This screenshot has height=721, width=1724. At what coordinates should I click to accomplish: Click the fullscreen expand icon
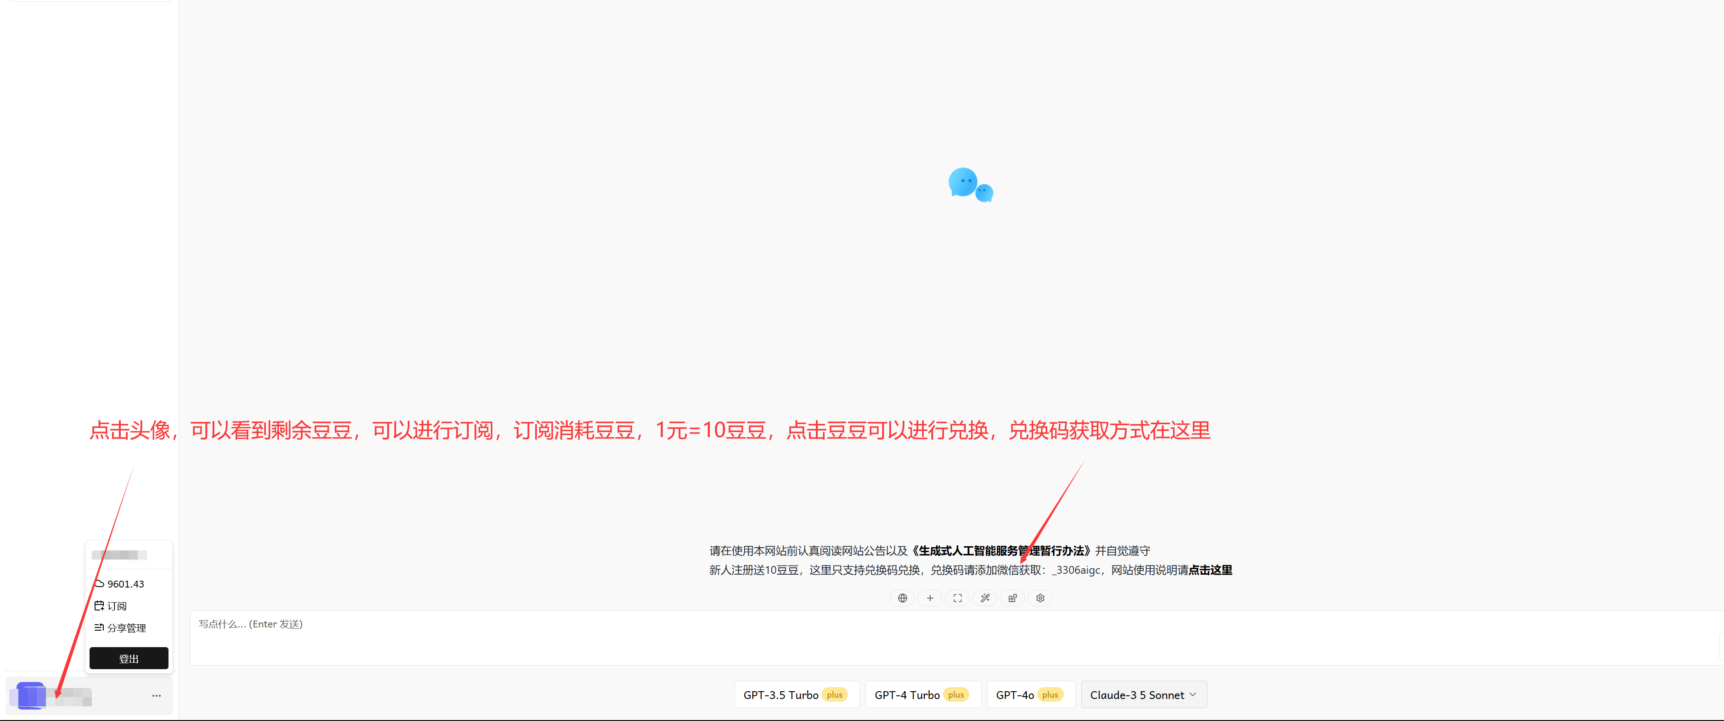point(957,598)
